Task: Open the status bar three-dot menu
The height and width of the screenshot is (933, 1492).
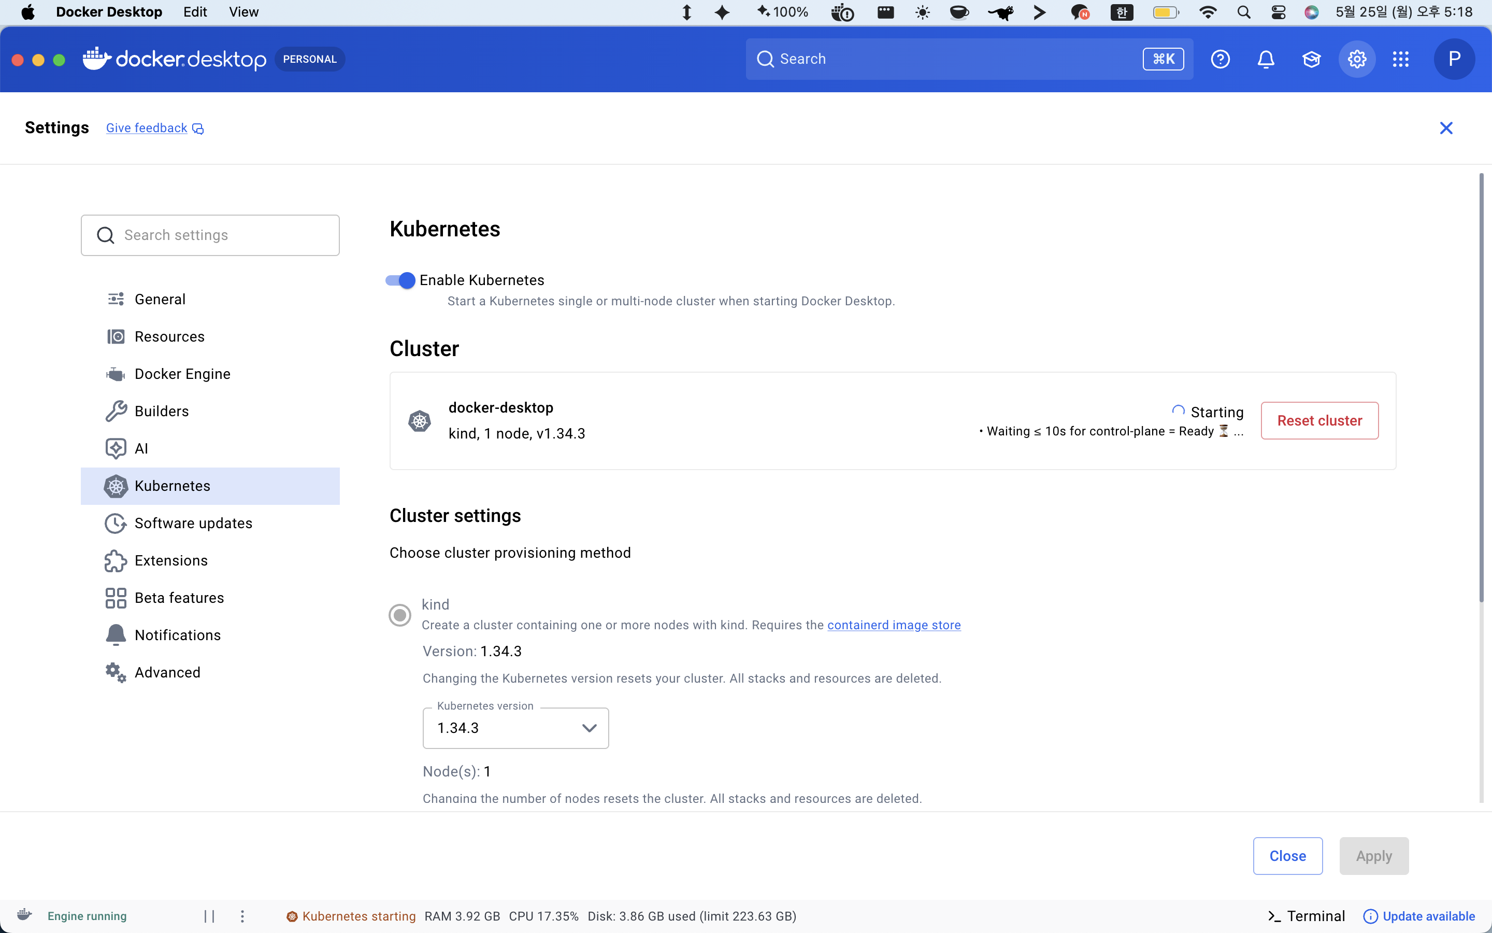Action: (242, 916)
